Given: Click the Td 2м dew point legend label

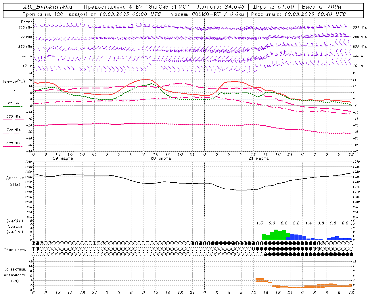Looking at the screenshot, I should click(x=13, y=103).
